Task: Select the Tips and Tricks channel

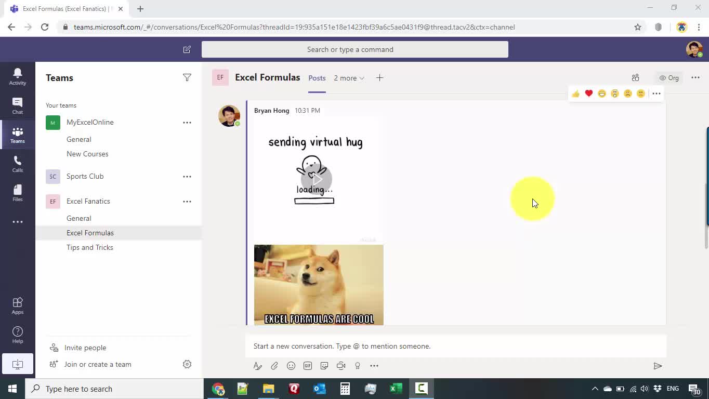Action: tap(90, 247)
